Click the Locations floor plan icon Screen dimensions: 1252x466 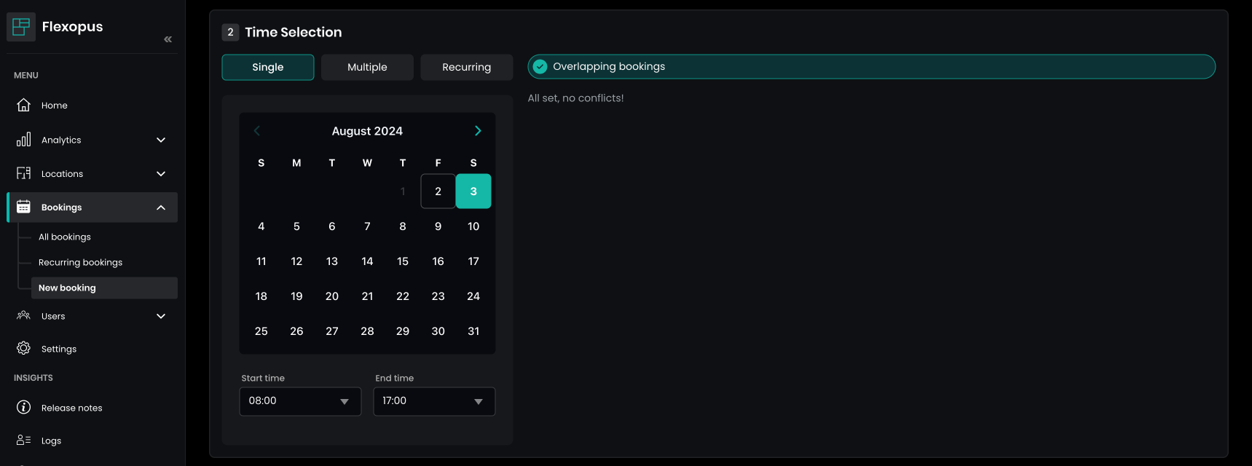(24, 173)
